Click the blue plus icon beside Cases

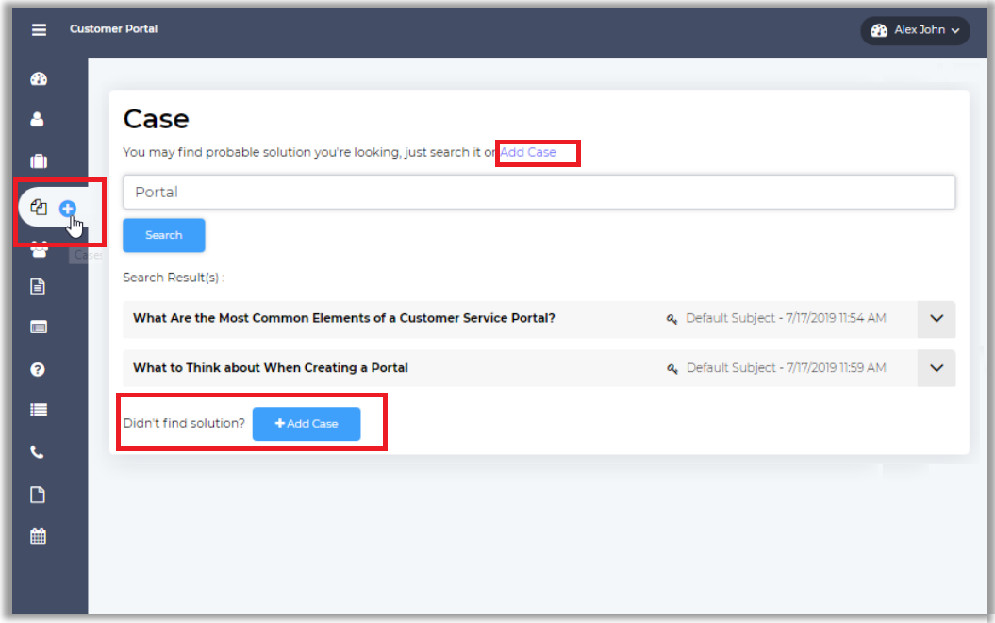pos(68,209)
